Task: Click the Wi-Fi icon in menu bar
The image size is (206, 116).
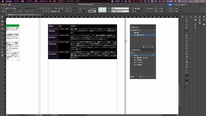Action: coord(175,1)
